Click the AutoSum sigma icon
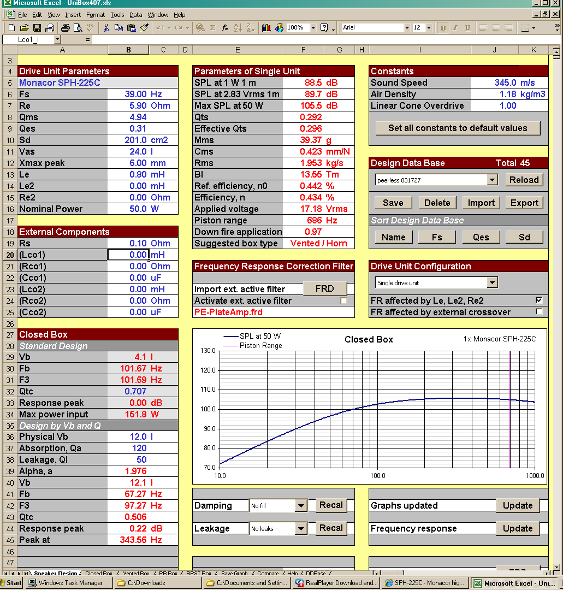Viewport: 563px width, 590px height. (x=213, y=27)
